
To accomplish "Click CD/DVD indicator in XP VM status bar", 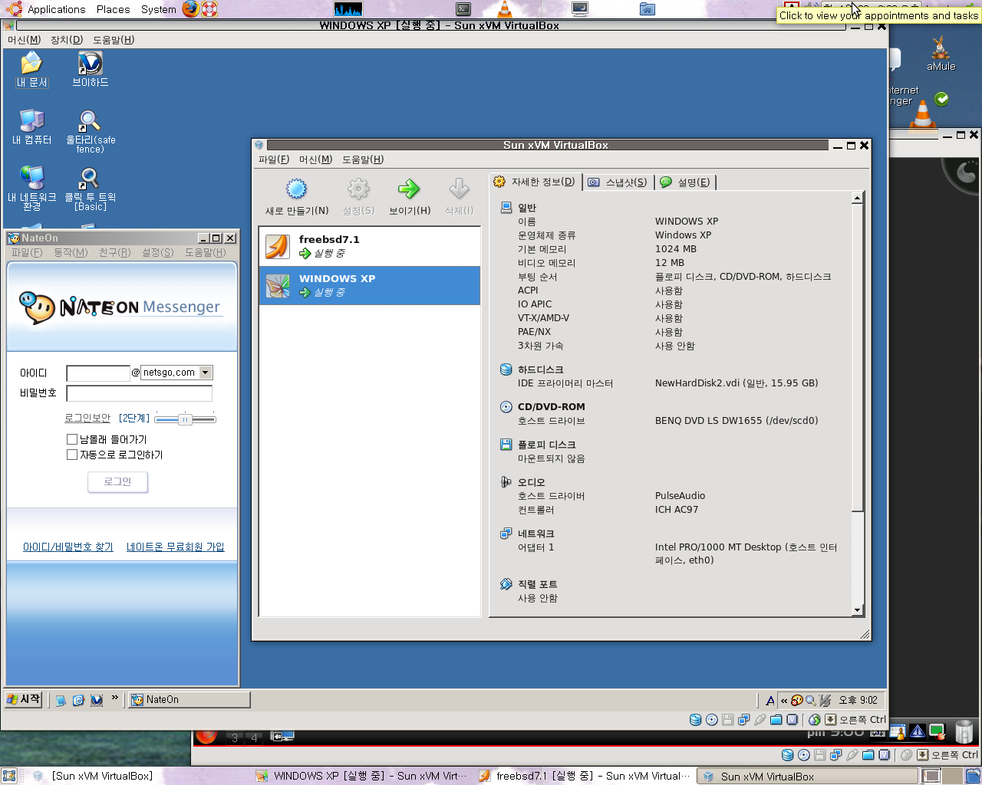I will click(x=711, y=720).
